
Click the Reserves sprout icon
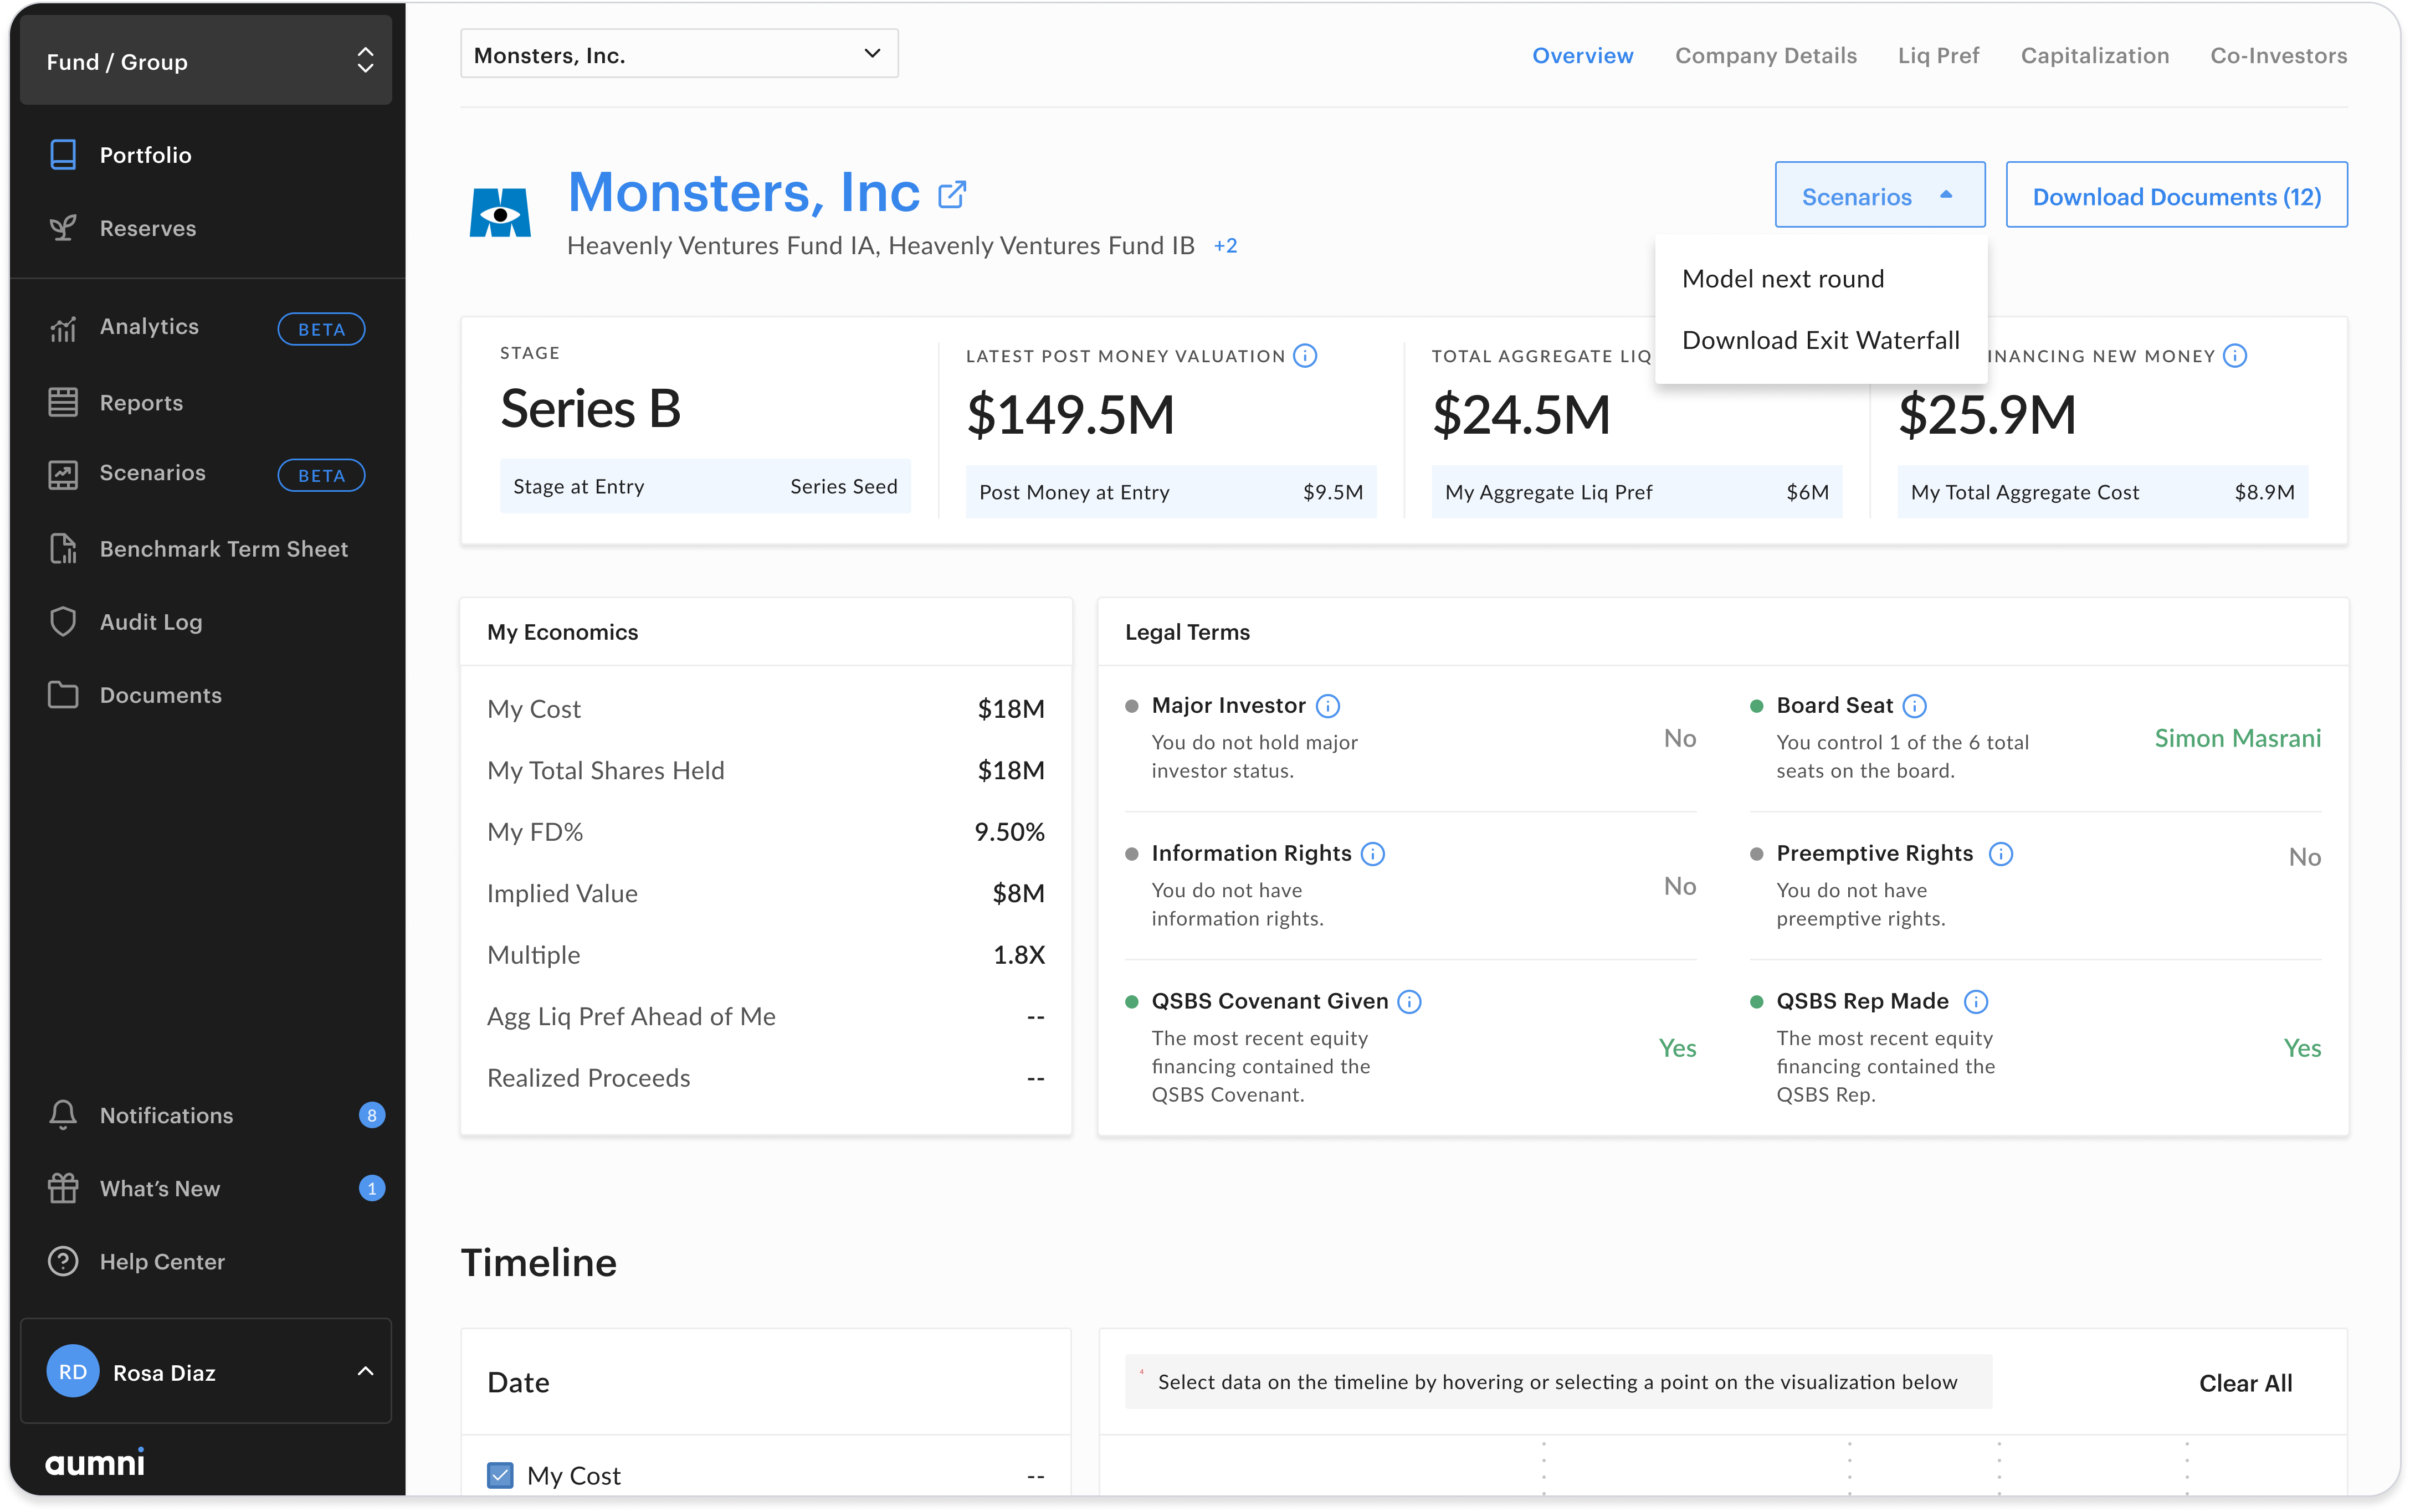point(63,228)
